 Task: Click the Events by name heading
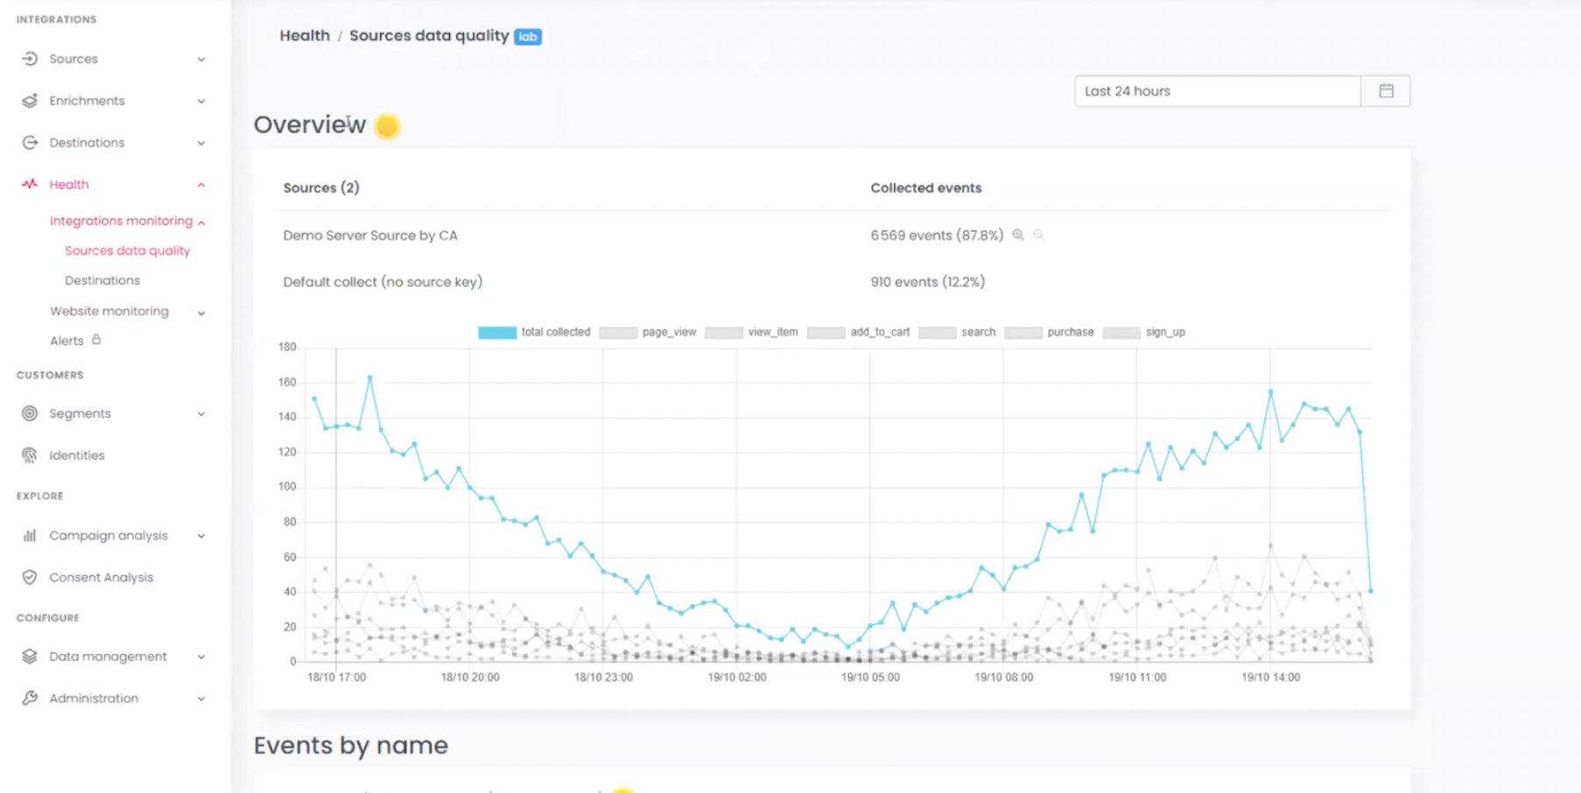click(351, 745)
